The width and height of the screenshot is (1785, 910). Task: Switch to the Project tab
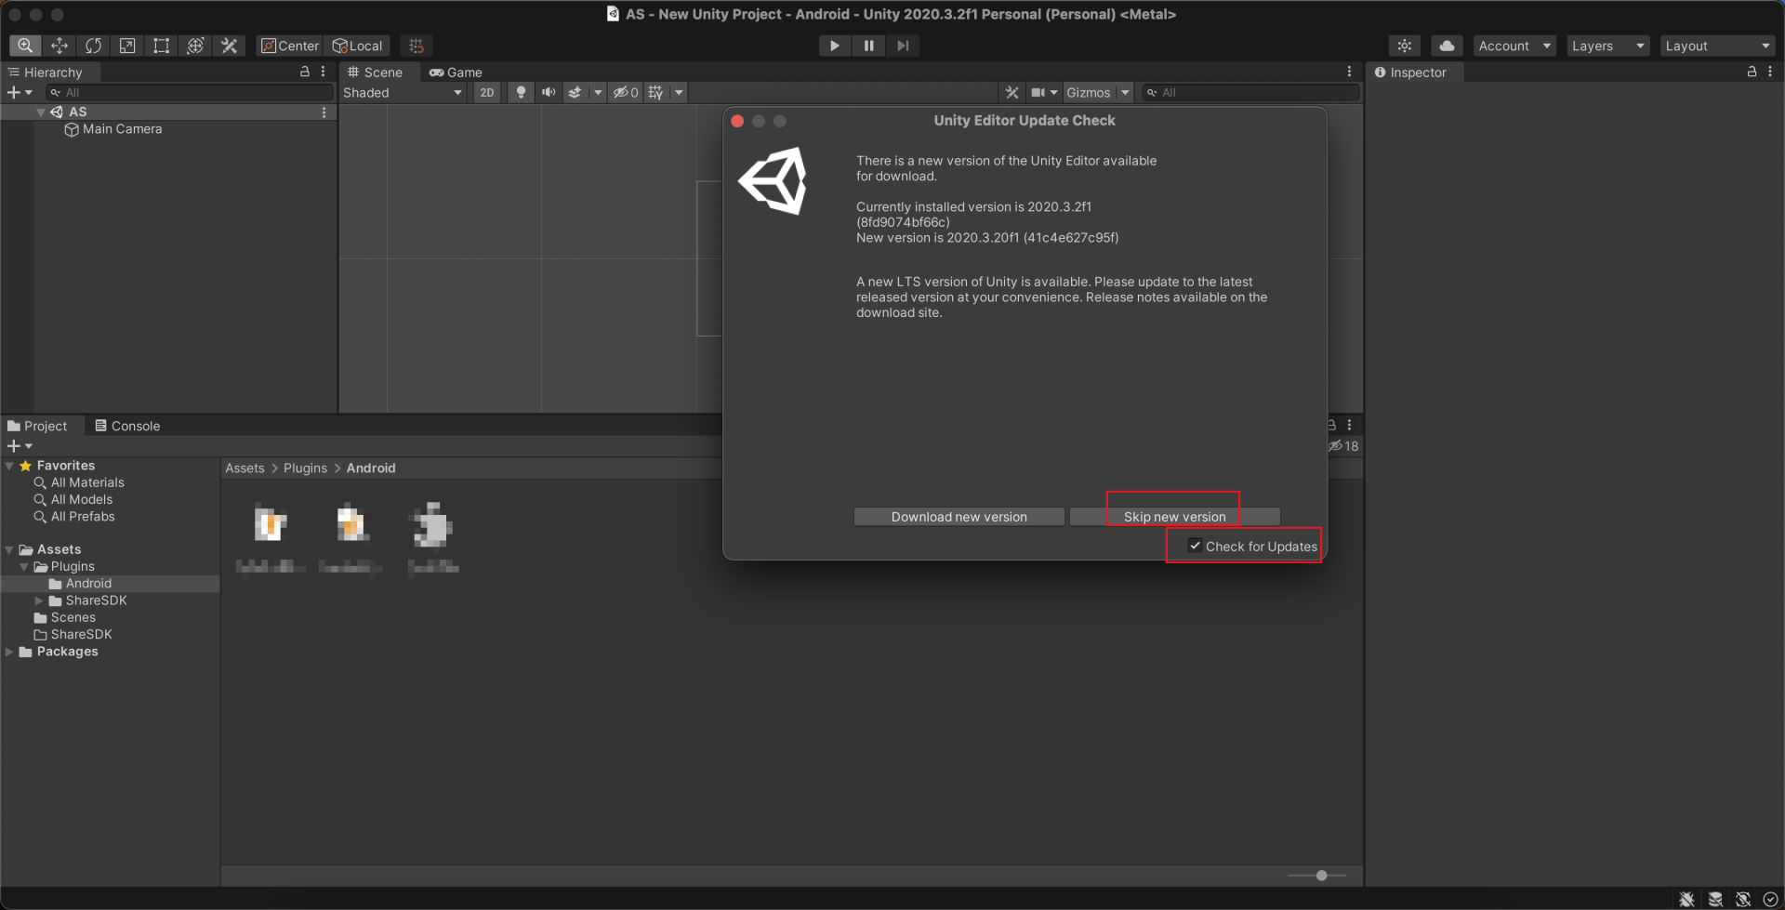[x=38, y=426]
